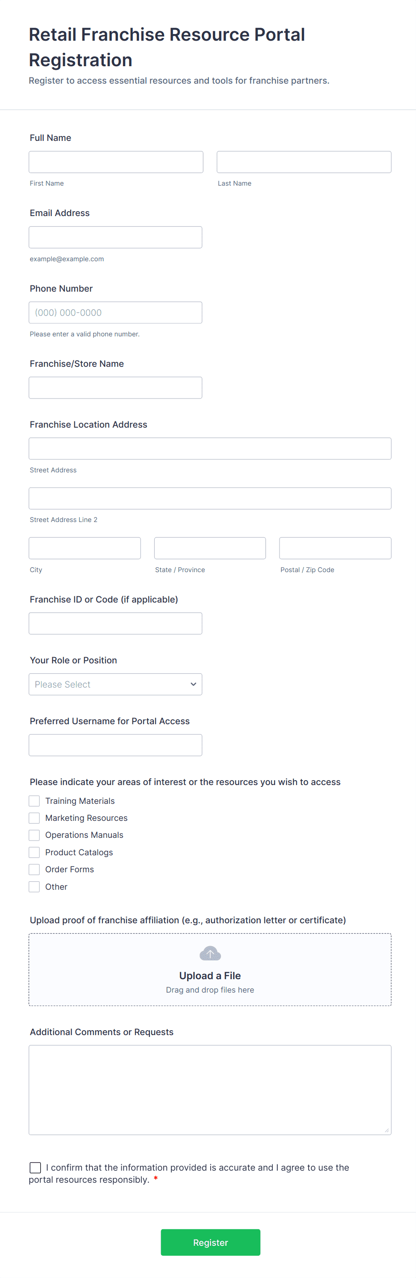Click the Additional Comments text area

click(x=210, y=1090)
